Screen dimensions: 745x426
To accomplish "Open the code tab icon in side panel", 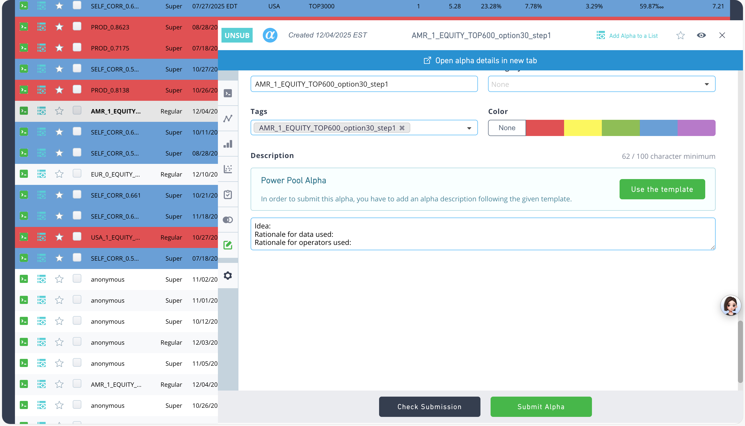I will point(228,93).
